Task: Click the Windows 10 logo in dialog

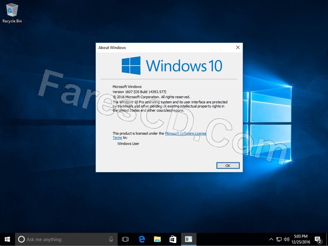Action: click(172, 66)
